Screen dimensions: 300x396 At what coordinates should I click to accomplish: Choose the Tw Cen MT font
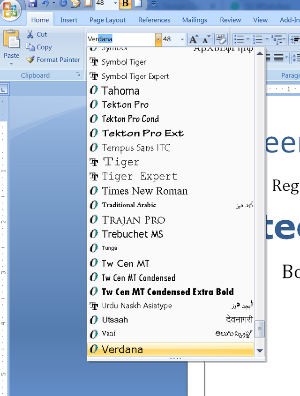171,263
